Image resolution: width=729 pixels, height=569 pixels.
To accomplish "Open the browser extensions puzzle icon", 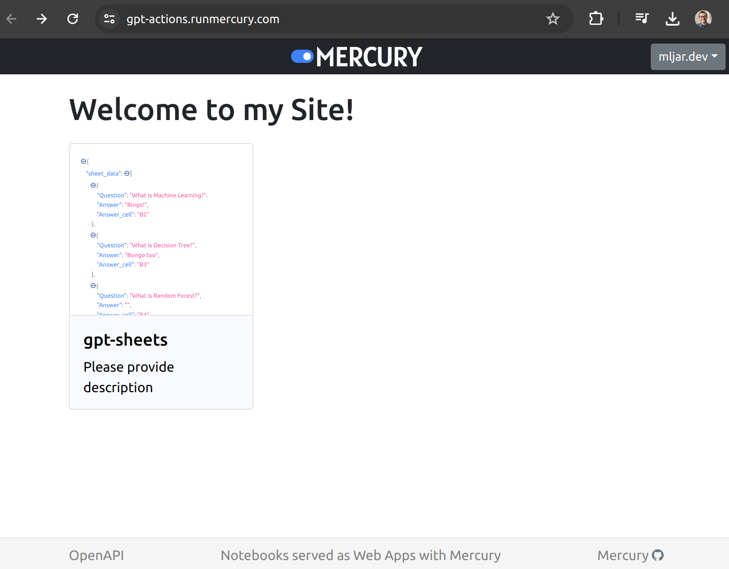I will coord(596,19).
